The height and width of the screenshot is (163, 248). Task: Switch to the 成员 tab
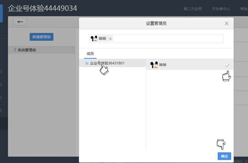90,54
